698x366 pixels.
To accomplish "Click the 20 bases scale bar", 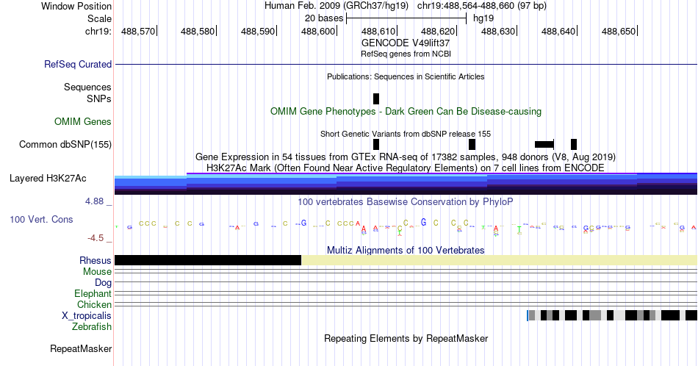I will point(406,18).
